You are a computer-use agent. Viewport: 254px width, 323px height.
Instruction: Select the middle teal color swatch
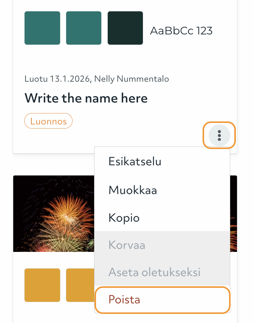click(84, 28)
